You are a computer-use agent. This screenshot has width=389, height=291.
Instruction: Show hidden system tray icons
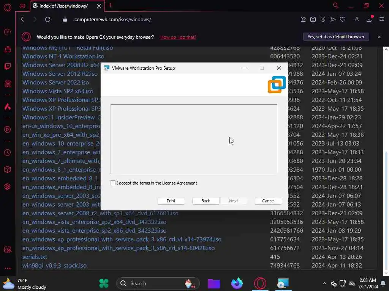coord(324,283)
